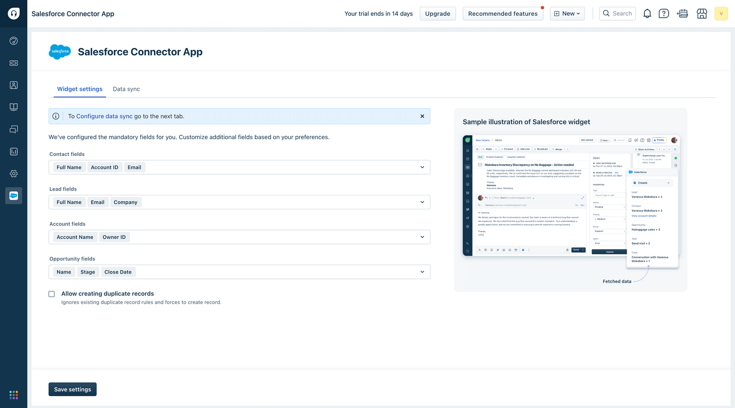Click the Account ID tag in Contact fields

tap(105, 167)
